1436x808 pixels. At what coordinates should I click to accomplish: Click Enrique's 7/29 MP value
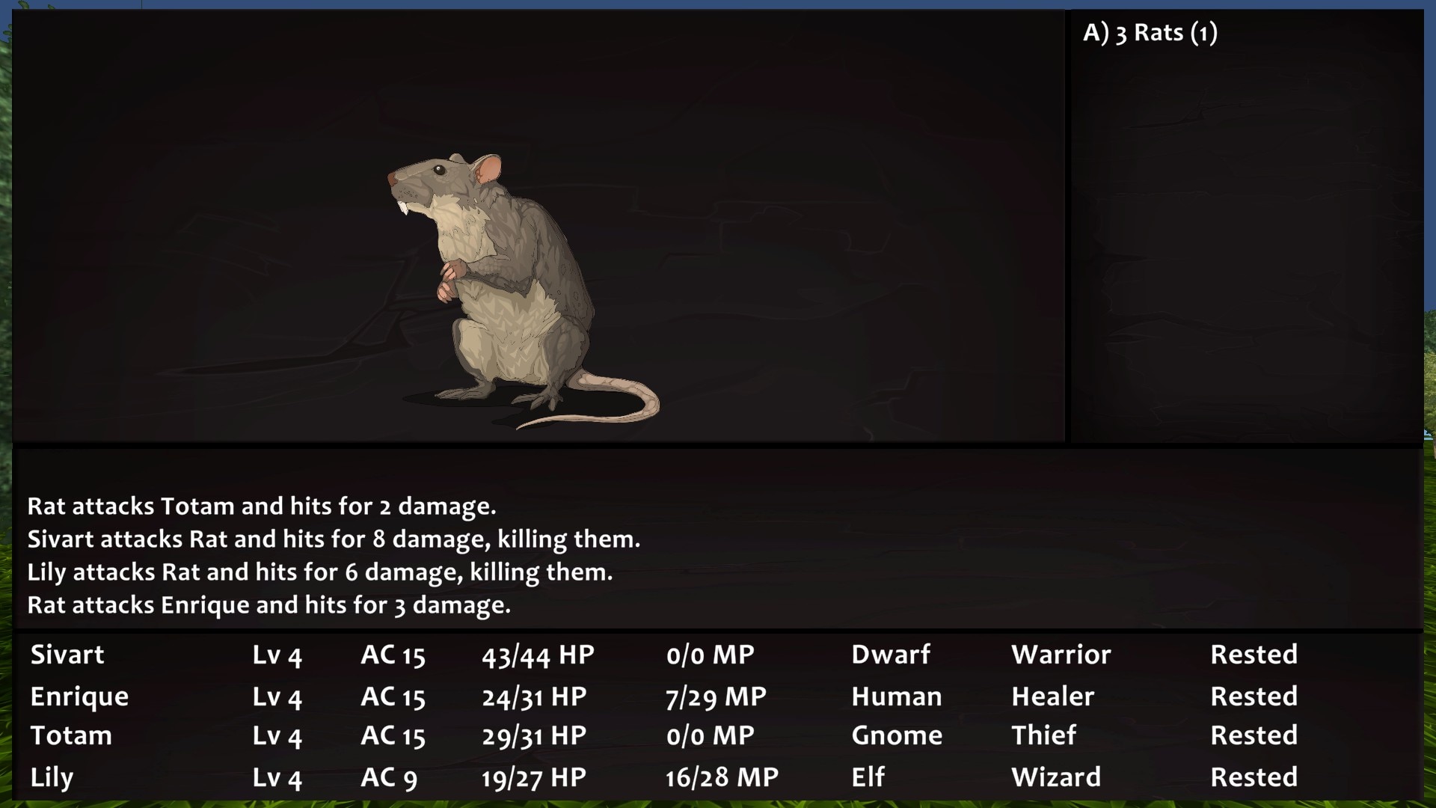716,697
